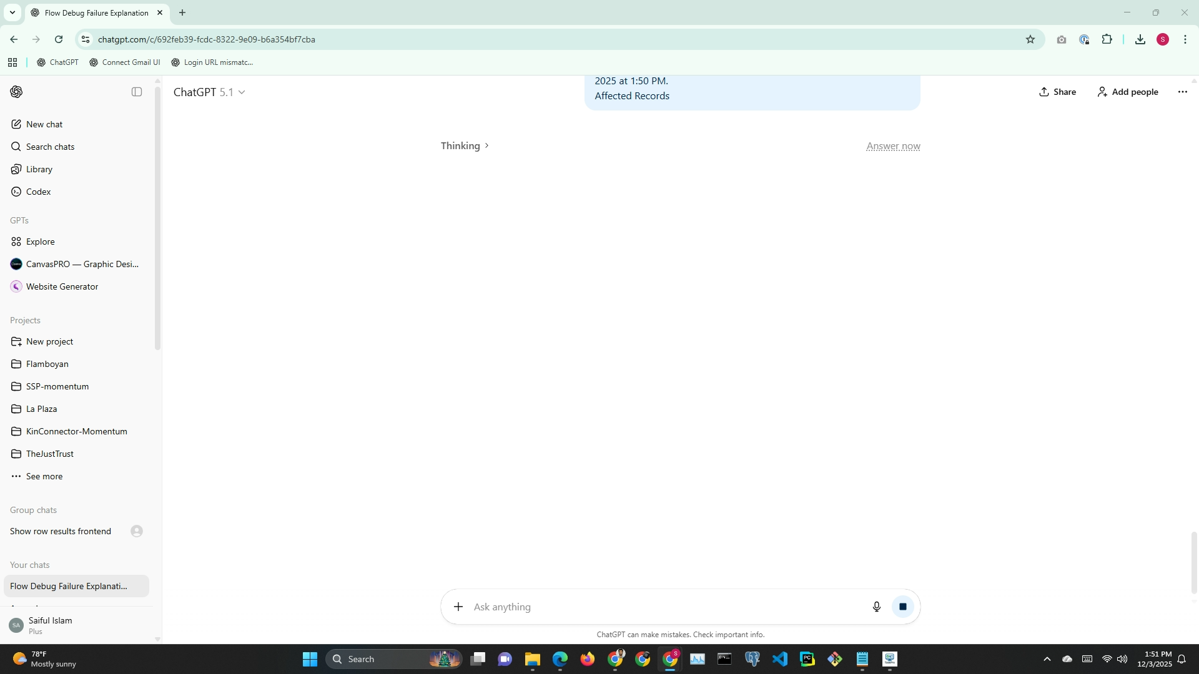This screenshot has height=674, width=1199.
Task: Click the Share button
Action: coord(1057,92)
